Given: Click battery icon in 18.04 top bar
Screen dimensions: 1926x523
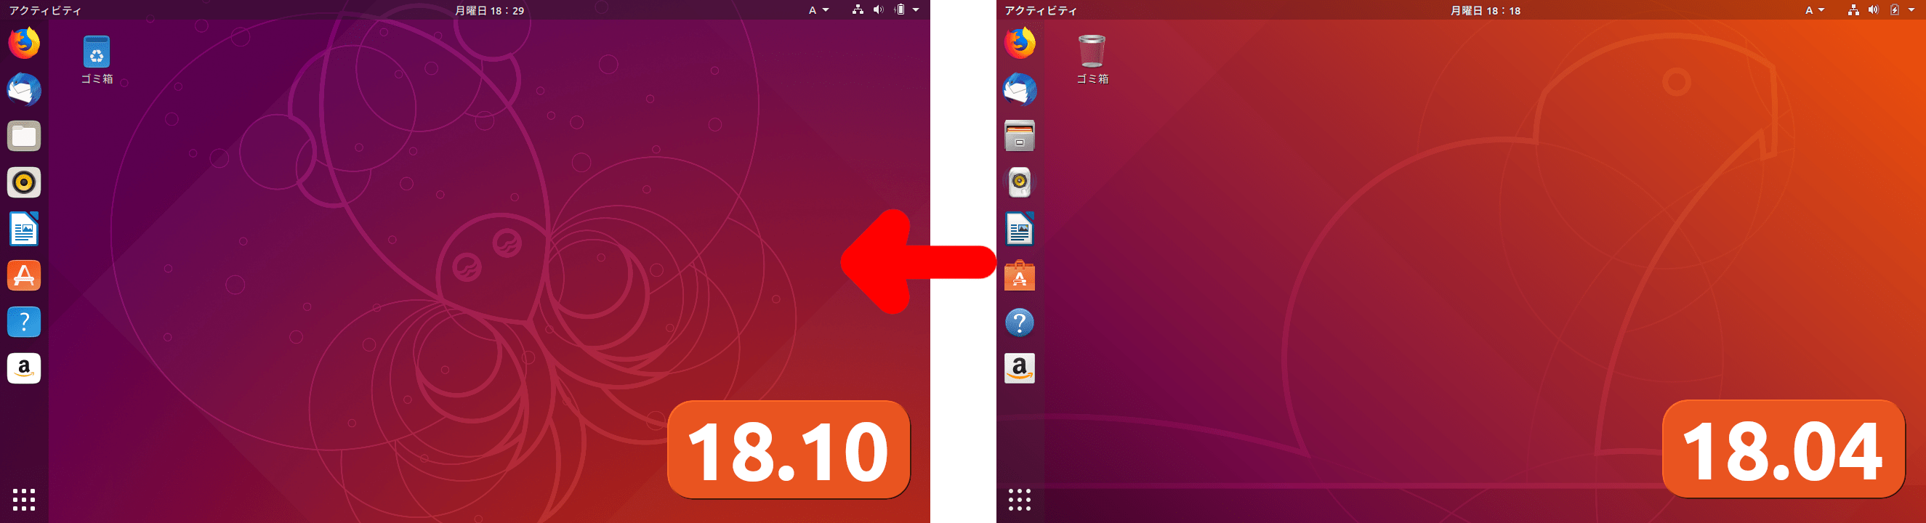Looking at the screenshot, I should pyautogui.click(x=1895, y=9).
